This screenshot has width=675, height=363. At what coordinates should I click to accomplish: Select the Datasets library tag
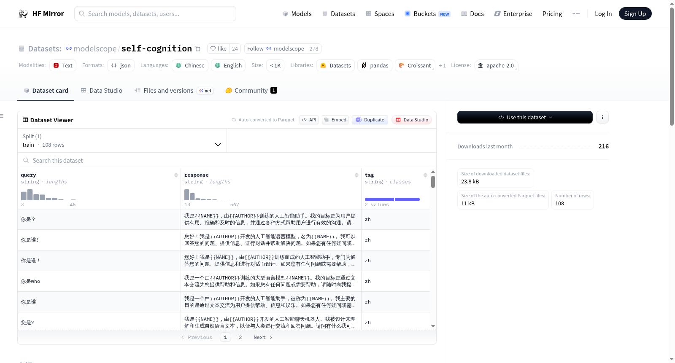click(x=336, y=65)
